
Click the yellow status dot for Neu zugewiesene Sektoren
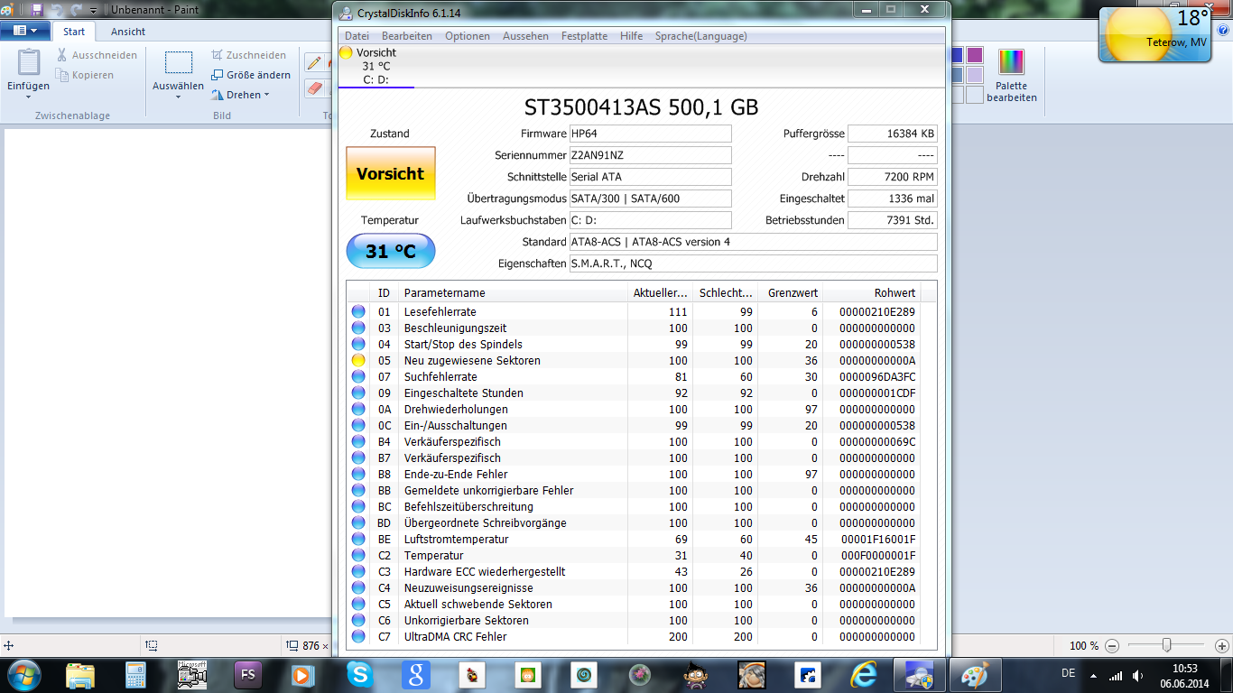[x=358, y=360]
